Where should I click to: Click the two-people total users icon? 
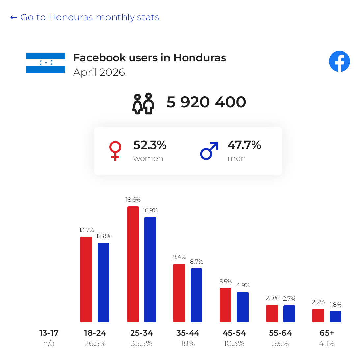(143, 104)
